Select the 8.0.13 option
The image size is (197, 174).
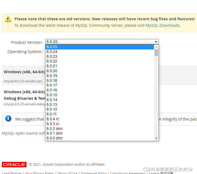[x=100, y=105]
